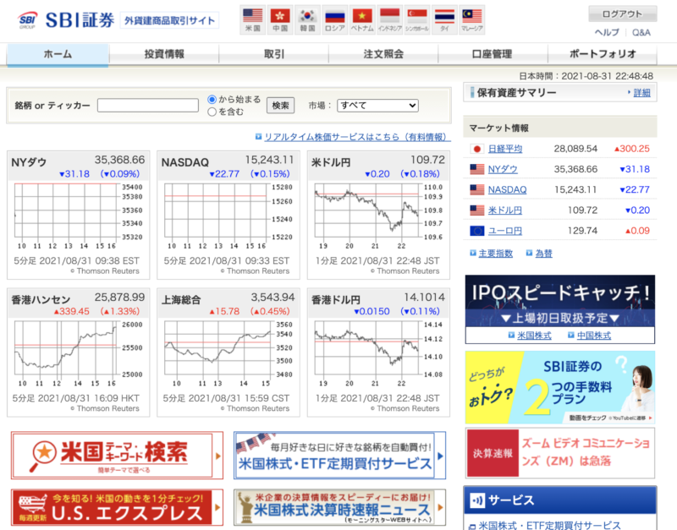Open NYダウ link in market info

coord(503,169)
